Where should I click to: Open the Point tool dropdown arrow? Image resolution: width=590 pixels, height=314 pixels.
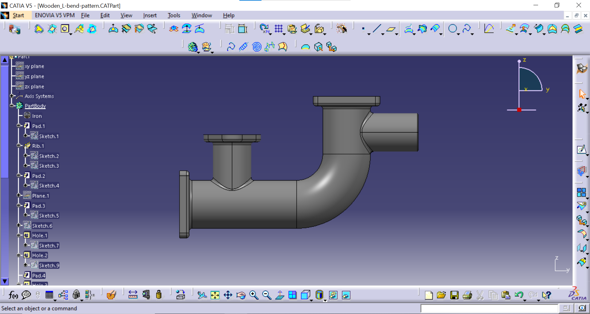coord(369,34)
